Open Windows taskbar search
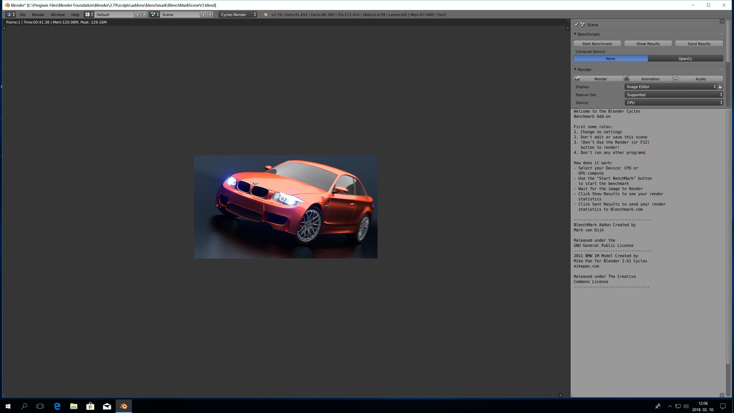Viewport: 734px width, 413px height. pos(24,406)
